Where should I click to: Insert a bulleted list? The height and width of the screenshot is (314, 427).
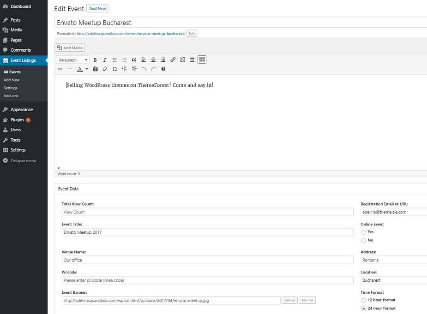(114, 59)
